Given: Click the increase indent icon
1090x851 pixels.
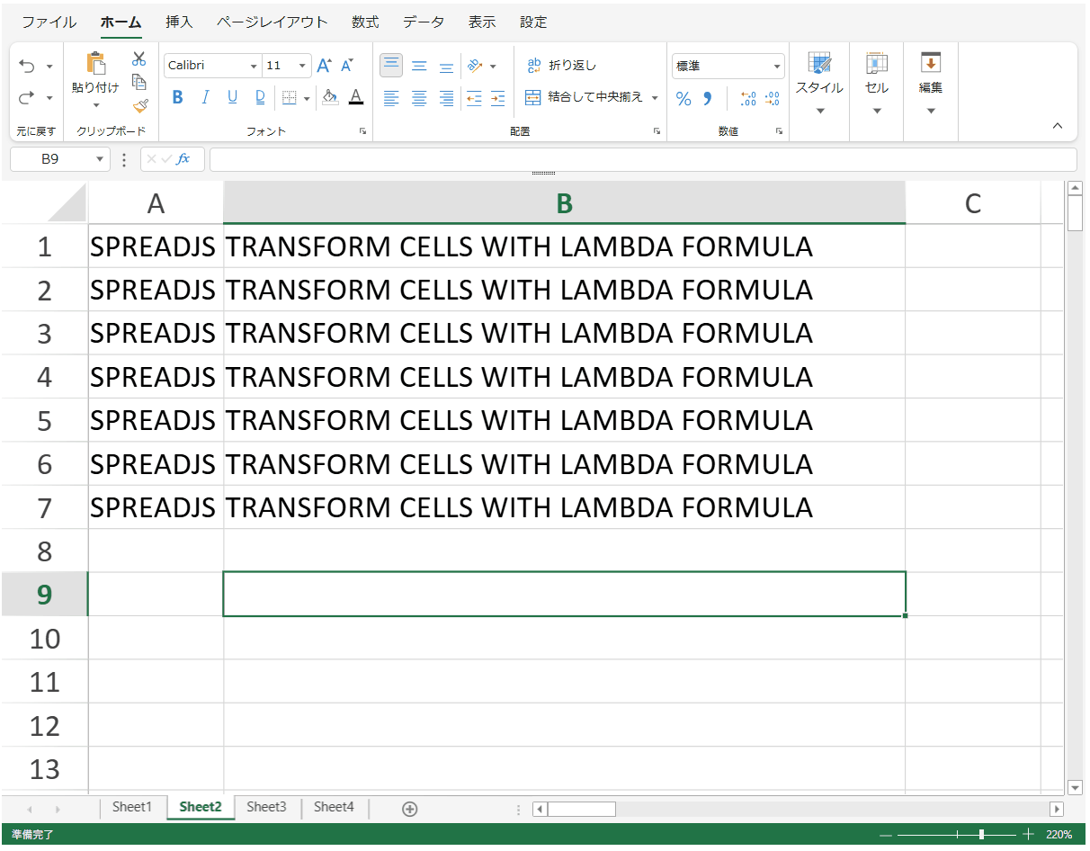Looking at the screenshot, I should pos(497,99).
